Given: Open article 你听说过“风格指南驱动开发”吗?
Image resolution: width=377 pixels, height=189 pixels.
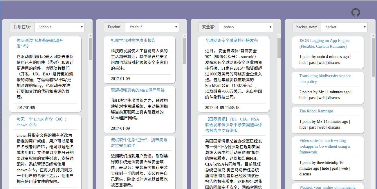Looking at the screenshot, I should (40, 43).
